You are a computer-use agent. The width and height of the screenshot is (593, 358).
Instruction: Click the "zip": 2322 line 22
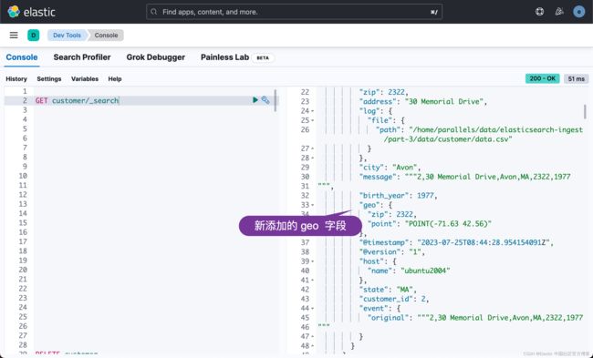(383, 92)
